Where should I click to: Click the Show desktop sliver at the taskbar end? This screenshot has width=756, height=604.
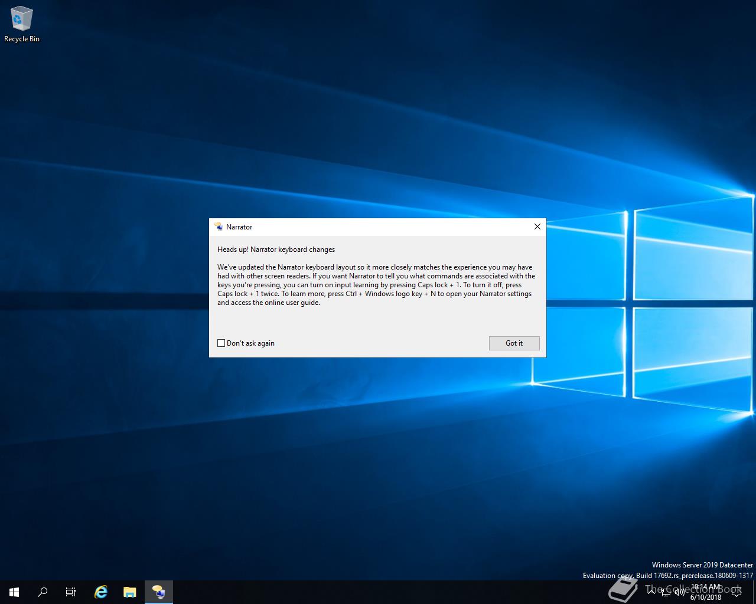click(x=754, y=592)
